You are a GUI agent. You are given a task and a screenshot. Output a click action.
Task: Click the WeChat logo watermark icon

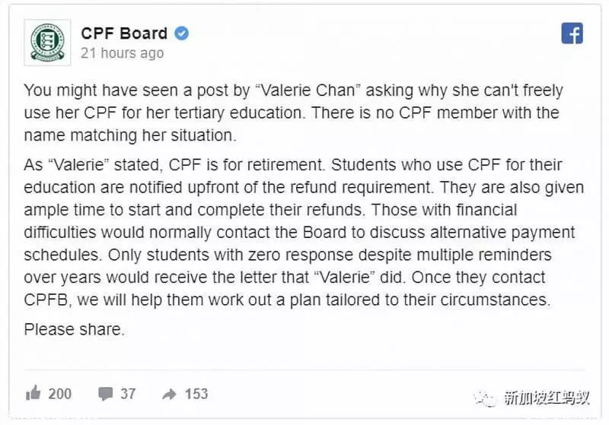click(x=485, y=398)
